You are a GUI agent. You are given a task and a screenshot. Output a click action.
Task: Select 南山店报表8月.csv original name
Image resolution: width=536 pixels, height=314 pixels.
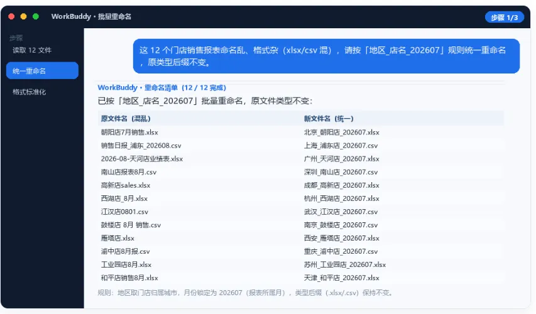coord(129,172)
